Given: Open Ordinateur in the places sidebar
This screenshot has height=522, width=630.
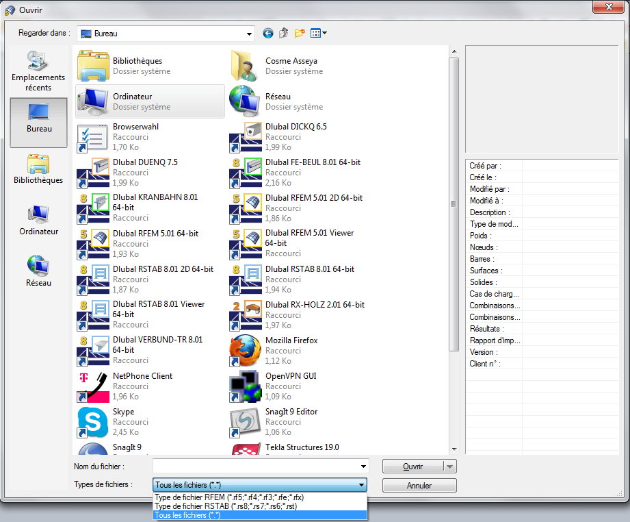Looking at the screenshot, I should (x=38, y=220).
